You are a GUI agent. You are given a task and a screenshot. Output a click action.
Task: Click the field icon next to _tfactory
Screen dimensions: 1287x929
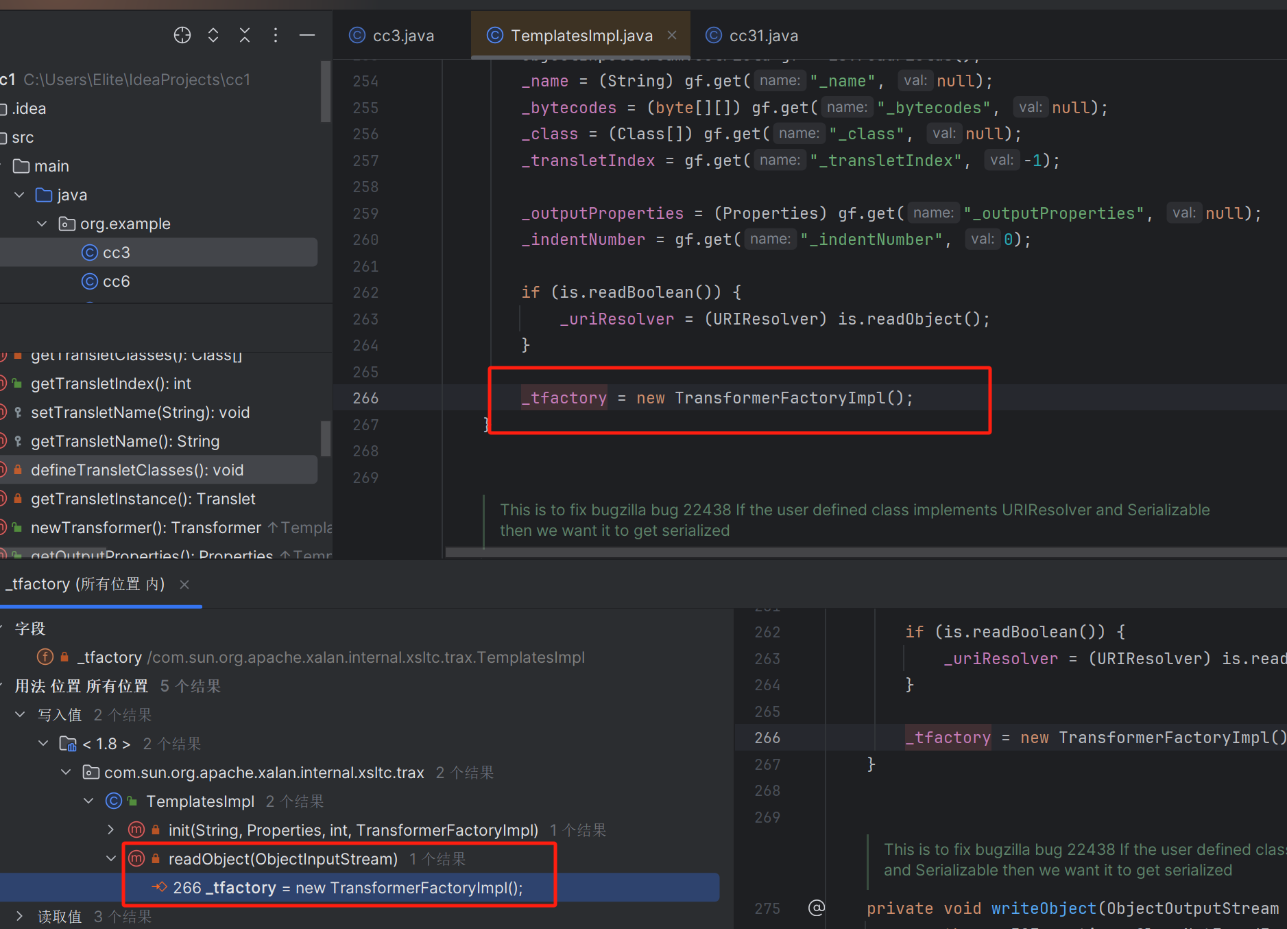[45, 657]
